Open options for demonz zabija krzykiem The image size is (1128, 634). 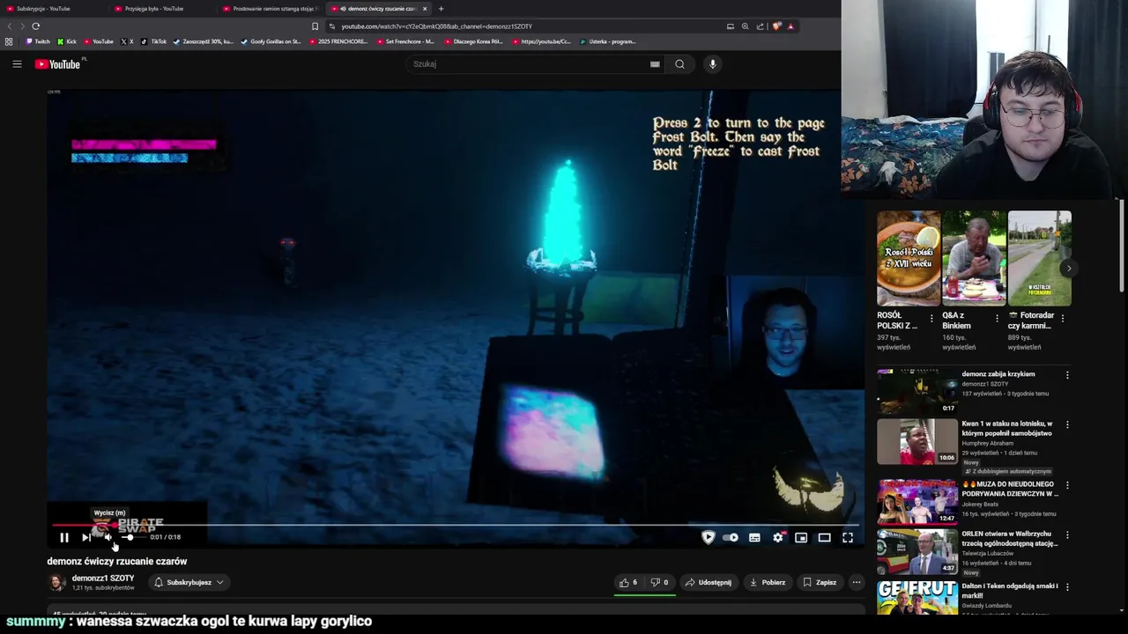point(1067,375)
